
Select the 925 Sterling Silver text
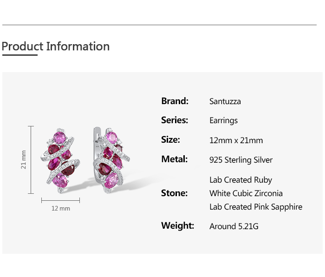click(241, 160)
